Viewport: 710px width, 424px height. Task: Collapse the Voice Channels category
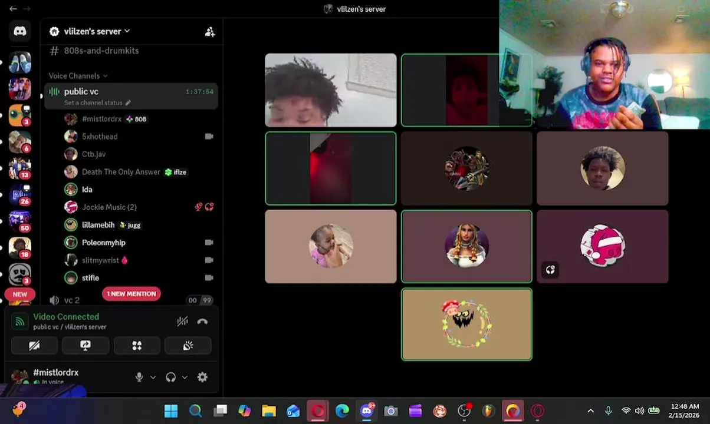point(78,76)
